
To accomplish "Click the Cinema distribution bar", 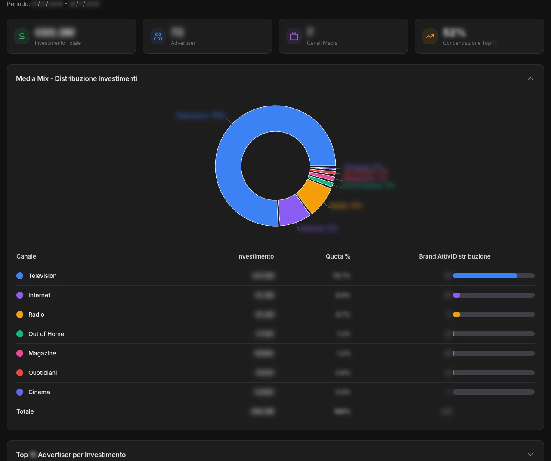I will click(494, 392).
